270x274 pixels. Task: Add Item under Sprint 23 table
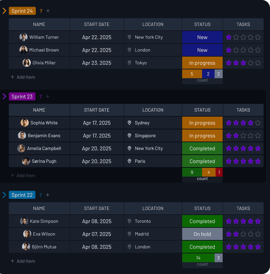tap(23, 176)
